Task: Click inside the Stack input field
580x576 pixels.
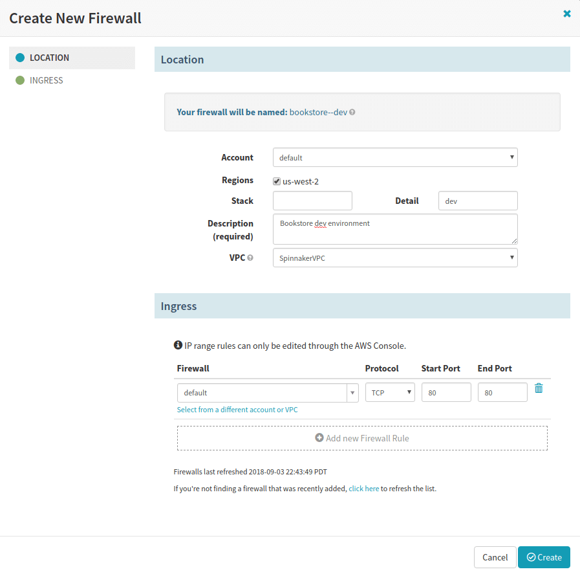Action: coord(312,201)
